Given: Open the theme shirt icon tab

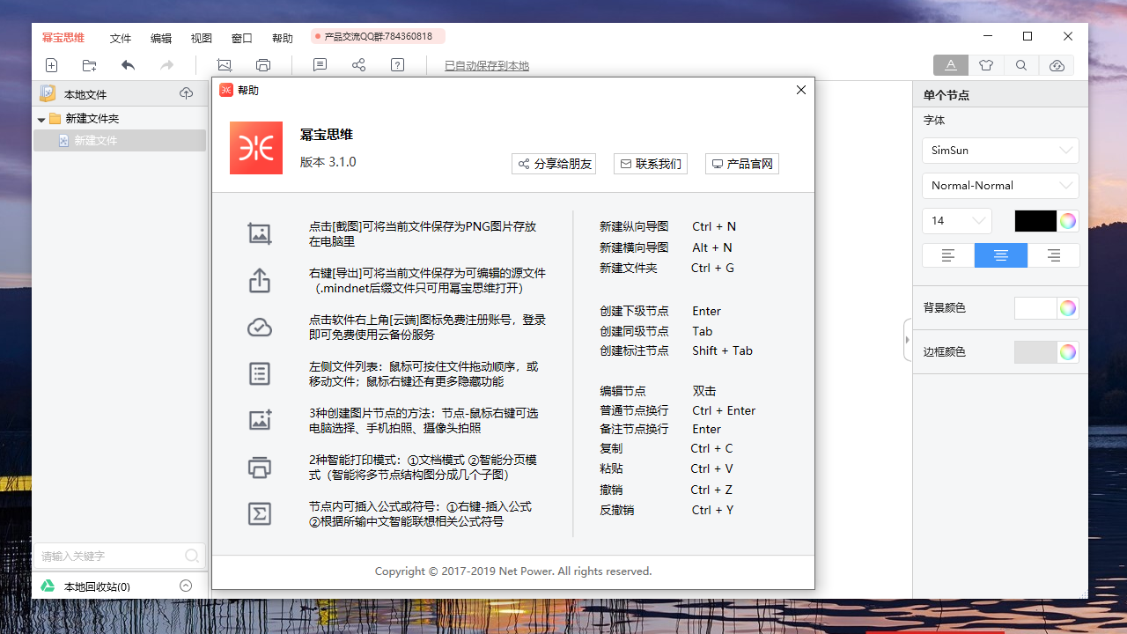Looking at the screenshot, I should pos(986,65).
